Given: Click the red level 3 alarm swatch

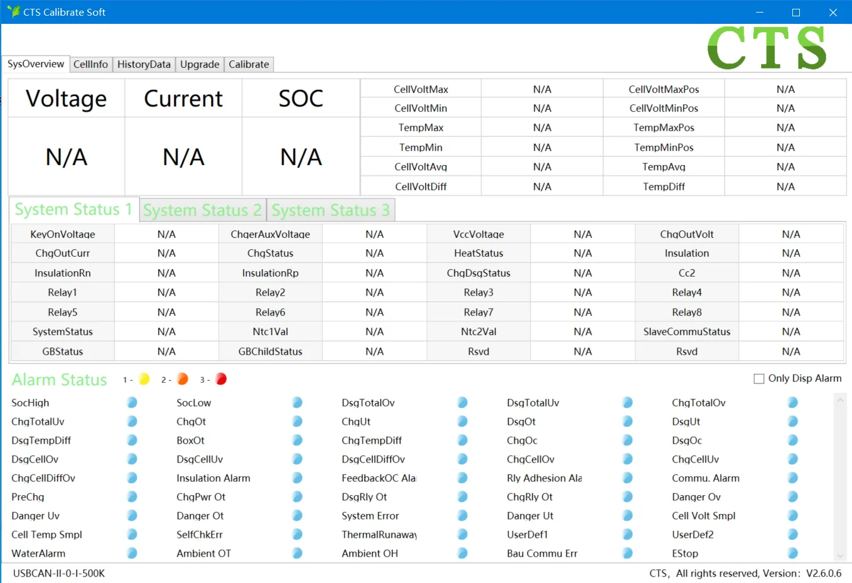Looking at the screenshot, I should 221,379.
